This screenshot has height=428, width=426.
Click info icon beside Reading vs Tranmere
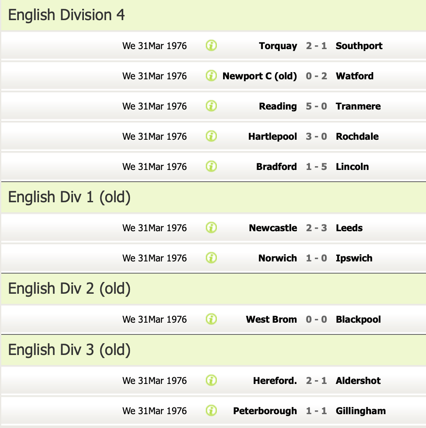point(211,106)
